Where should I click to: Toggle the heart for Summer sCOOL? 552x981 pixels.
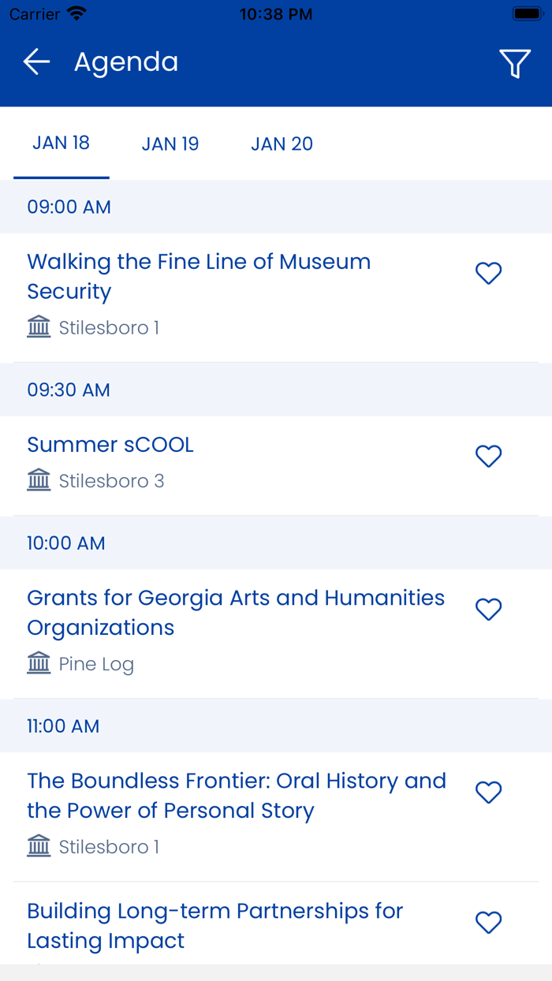click(x=489, y=457)
